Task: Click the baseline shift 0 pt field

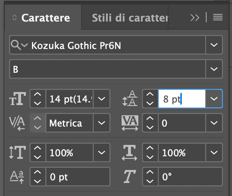Action: [78, 177]
